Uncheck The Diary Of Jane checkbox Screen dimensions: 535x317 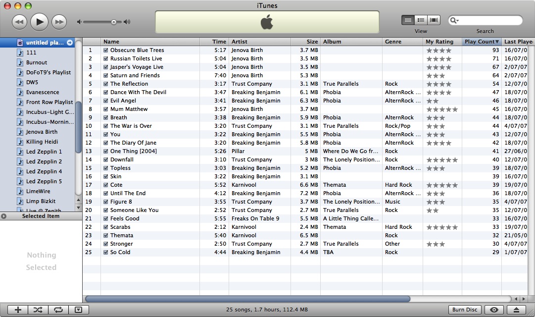click(106, 143)
